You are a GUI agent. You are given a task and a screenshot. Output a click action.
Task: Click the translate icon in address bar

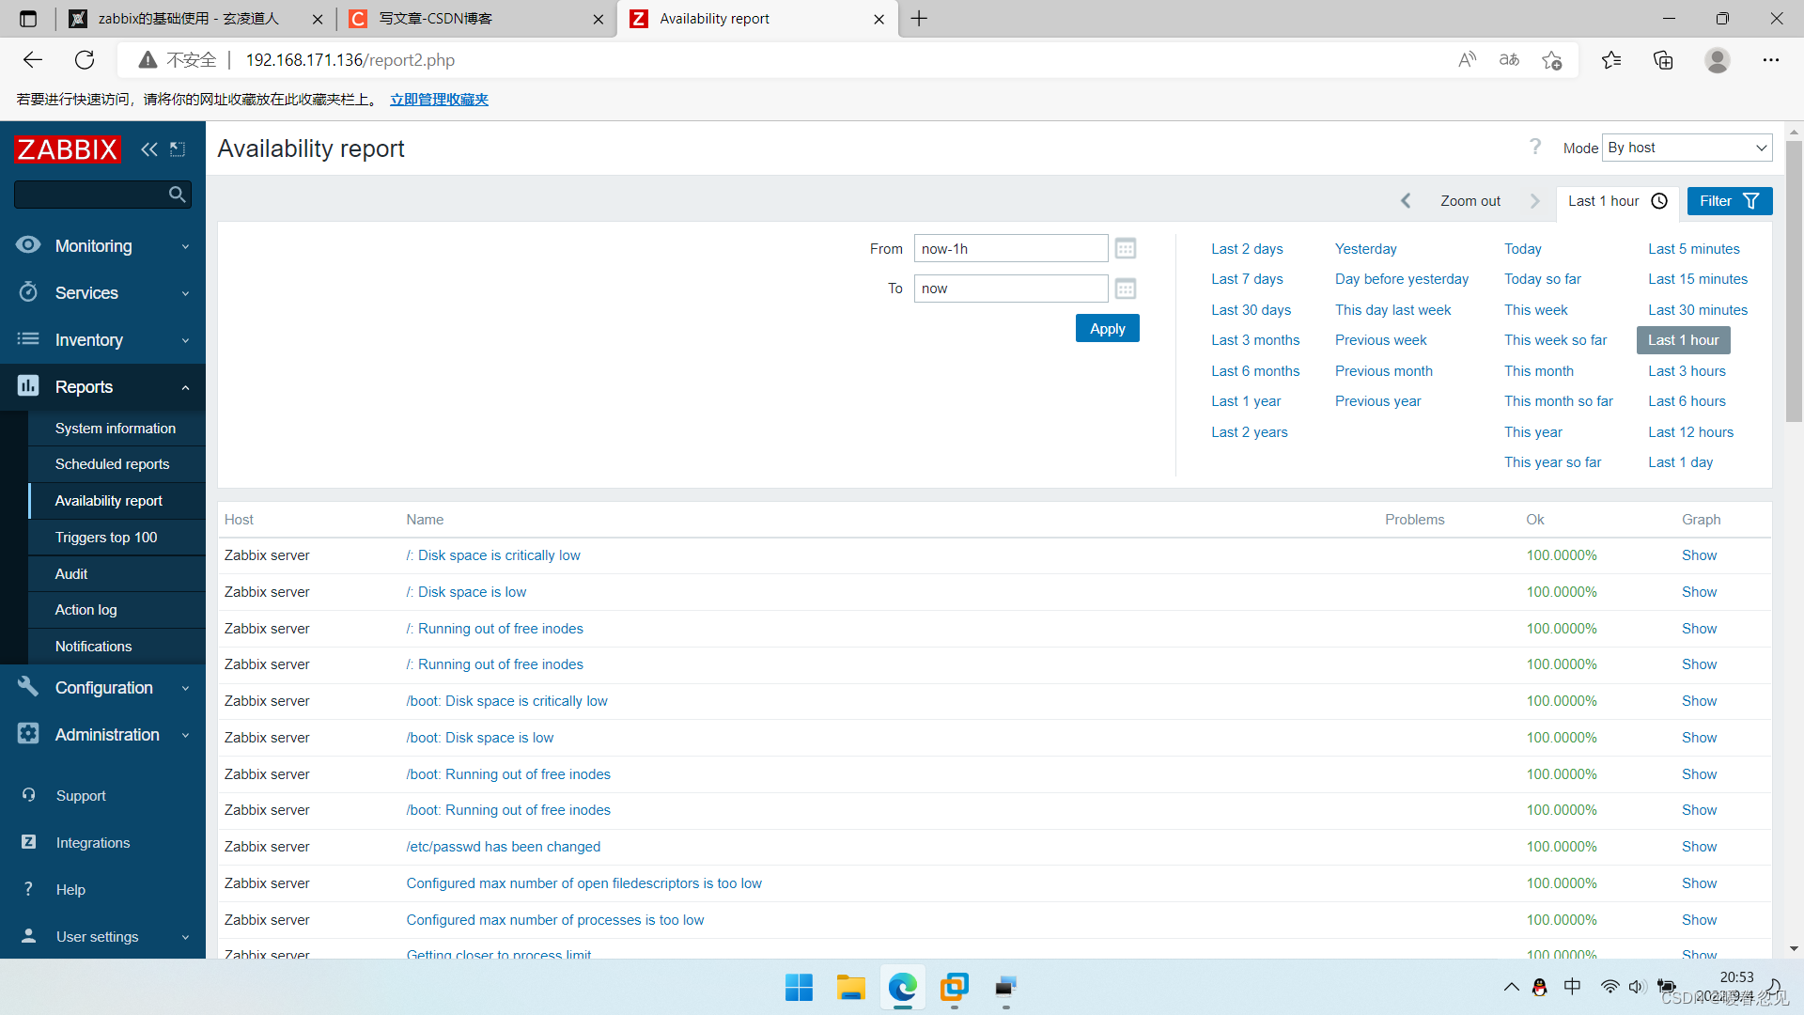[1510, 60]
